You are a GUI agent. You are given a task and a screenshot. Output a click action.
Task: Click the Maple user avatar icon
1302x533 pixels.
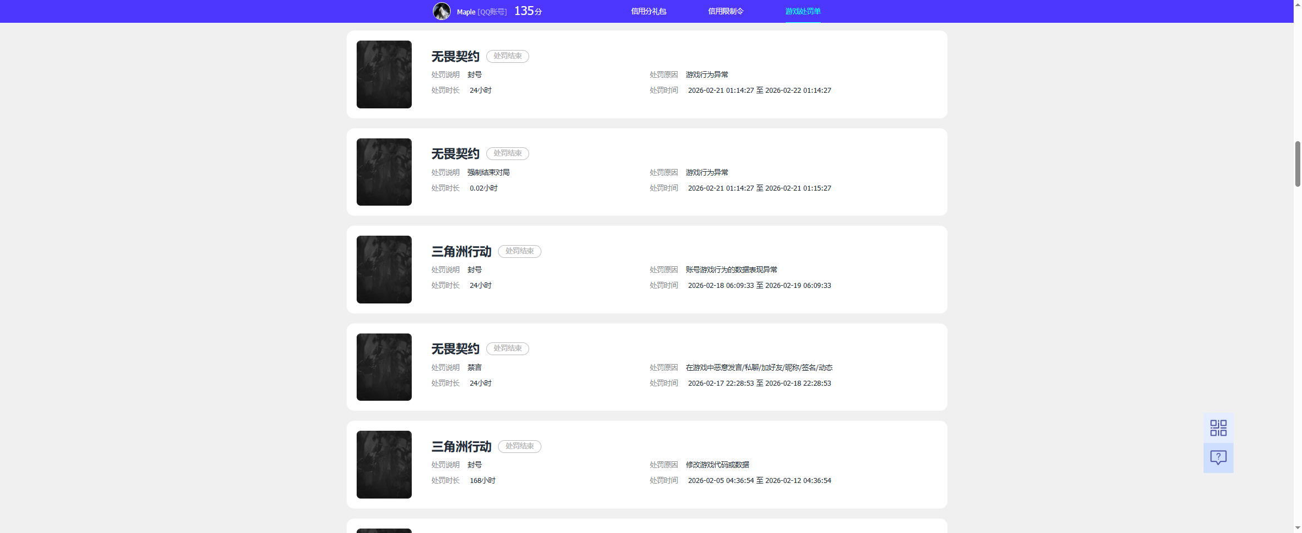point(442,11)
